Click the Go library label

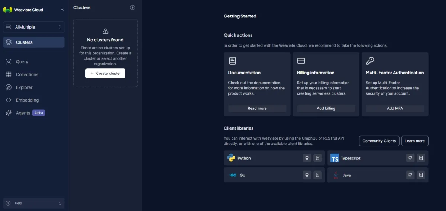(x=242, y=175)
